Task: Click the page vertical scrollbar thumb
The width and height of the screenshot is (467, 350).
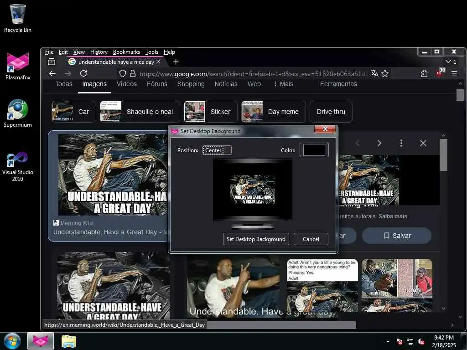Action: [x=460, y=95]
